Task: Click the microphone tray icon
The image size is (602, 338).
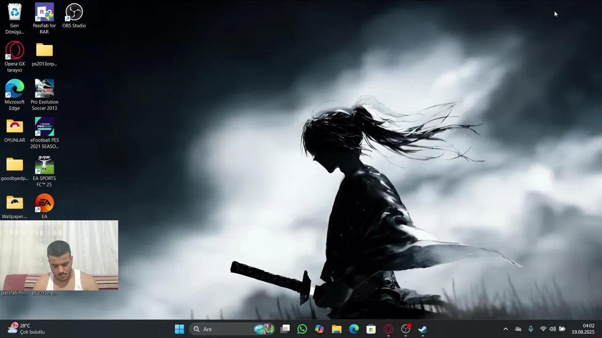Action: 531,329
